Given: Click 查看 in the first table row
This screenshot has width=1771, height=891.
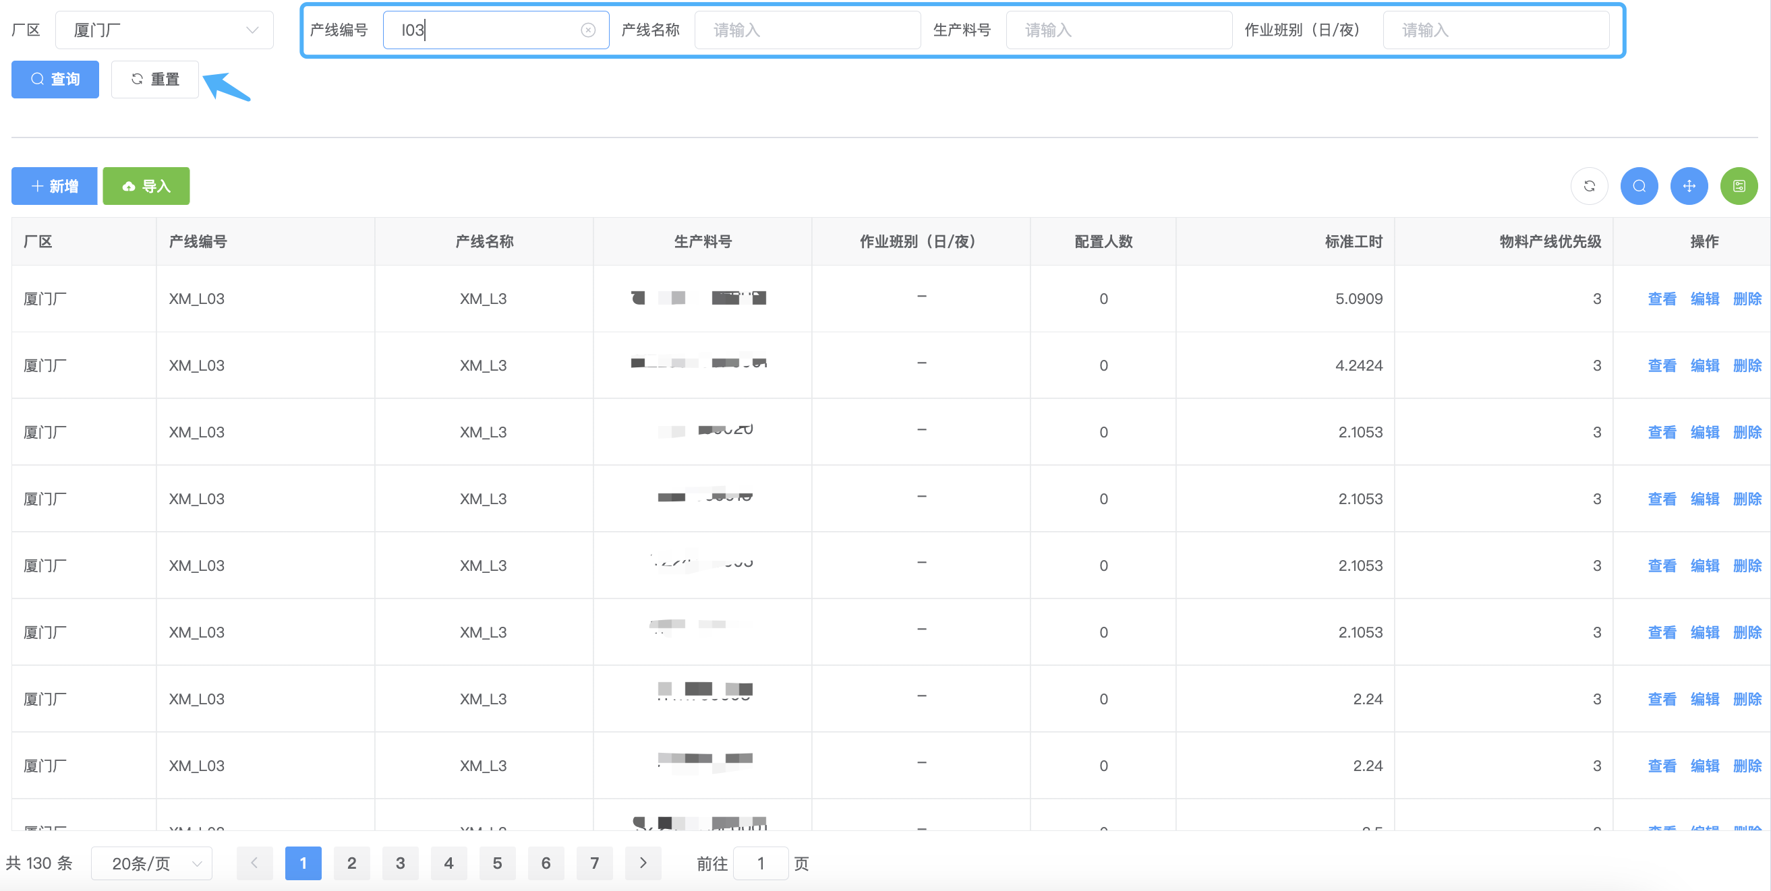Looking at the screenshot, I should pyautogui.click(x=1662, y=299).
